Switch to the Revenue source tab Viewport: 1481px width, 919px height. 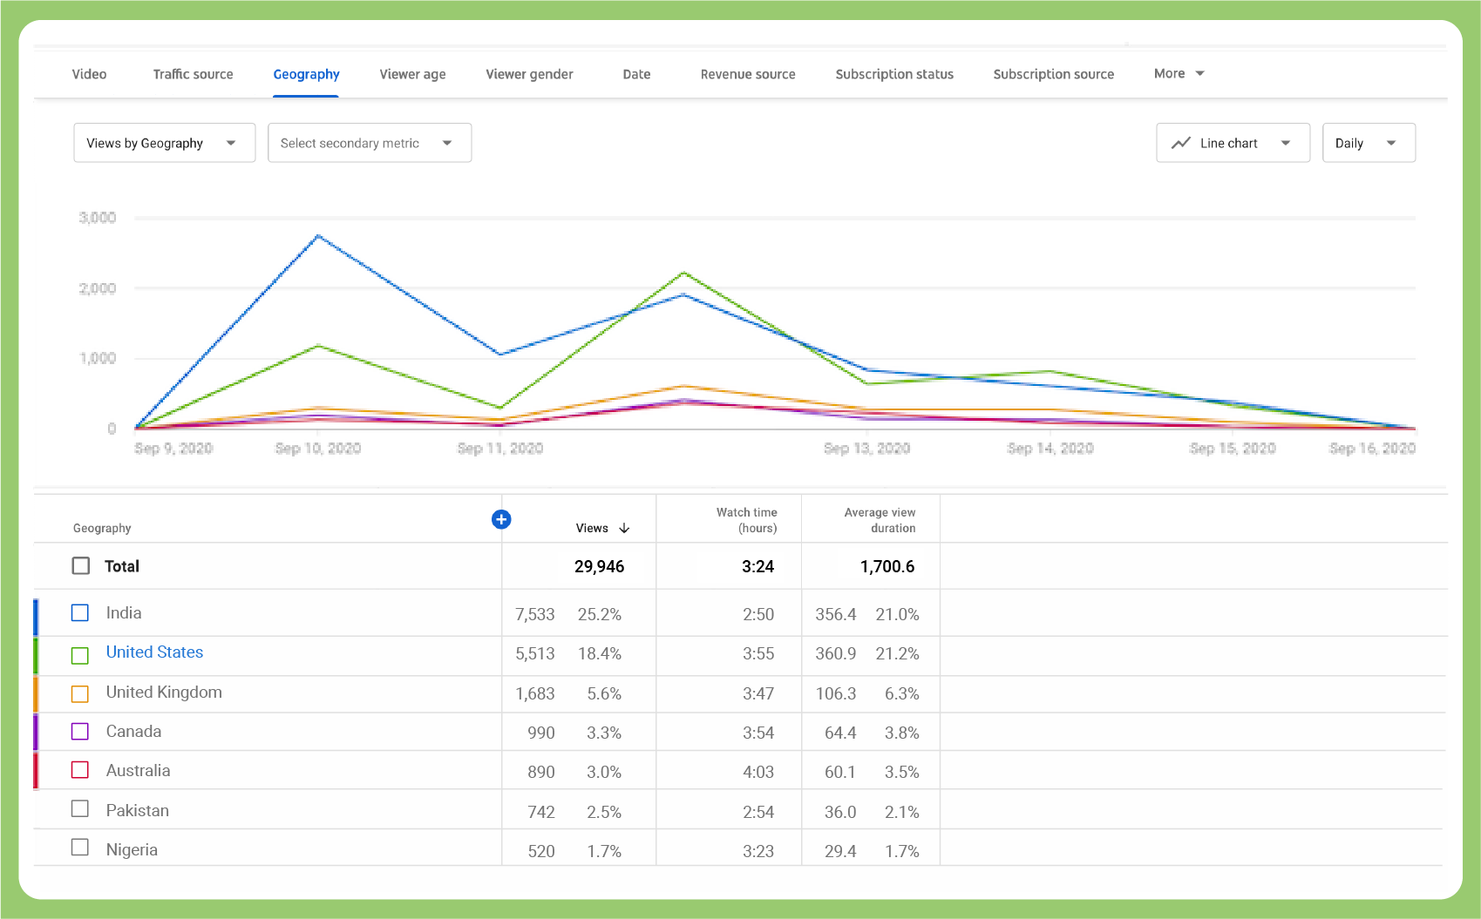click(748, 74)
